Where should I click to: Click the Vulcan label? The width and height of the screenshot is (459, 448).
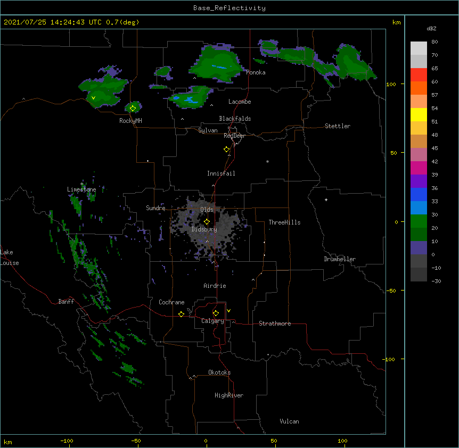click(x=289, y=421)
